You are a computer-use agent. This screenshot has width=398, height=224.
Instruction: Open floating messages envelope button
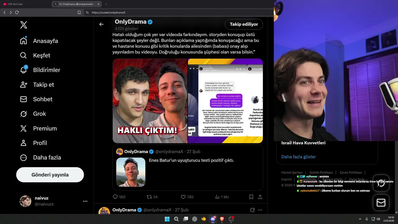click(381, 203)
